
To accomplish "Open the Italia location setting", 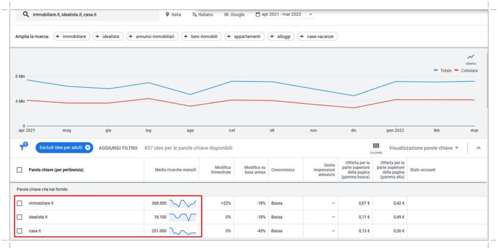I will pyautogui.click(x=174, y=15).
